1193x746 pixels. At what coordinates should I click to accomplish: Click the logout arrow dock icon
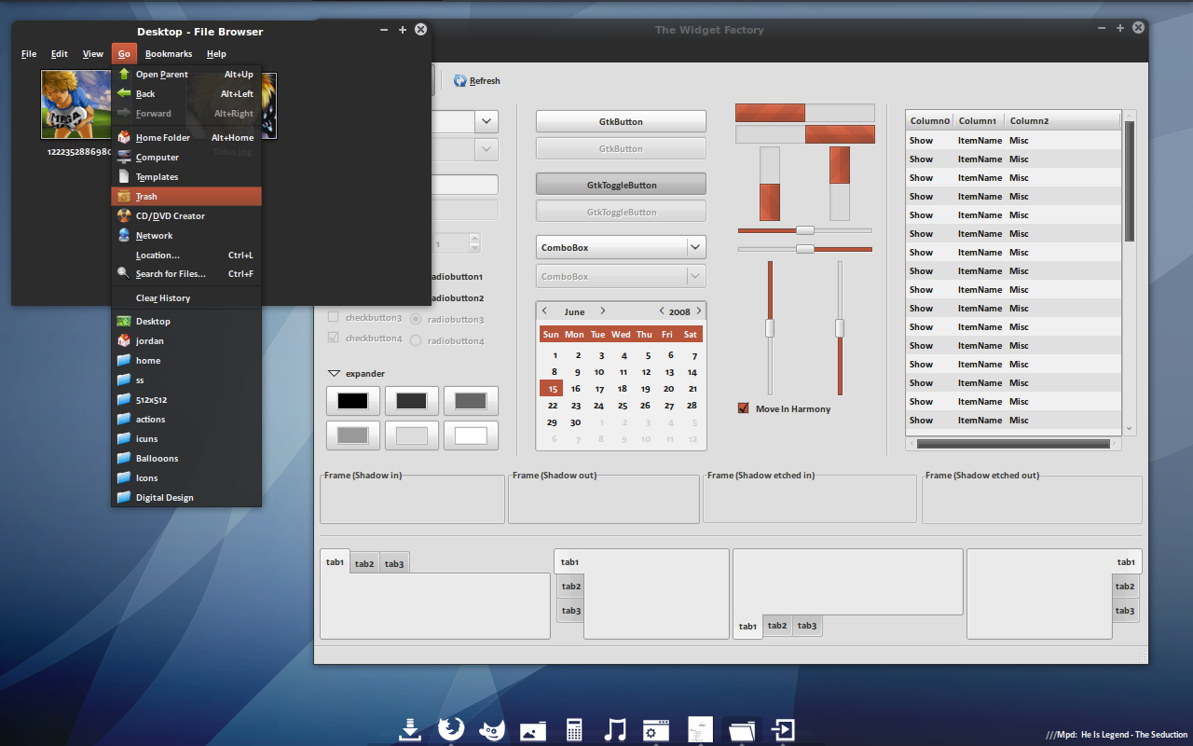[x=783, y=729]
